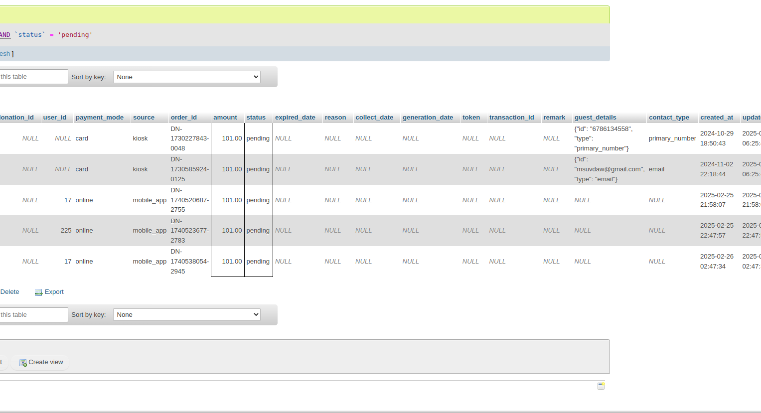Click the Export icon below the results

point(38,292)
